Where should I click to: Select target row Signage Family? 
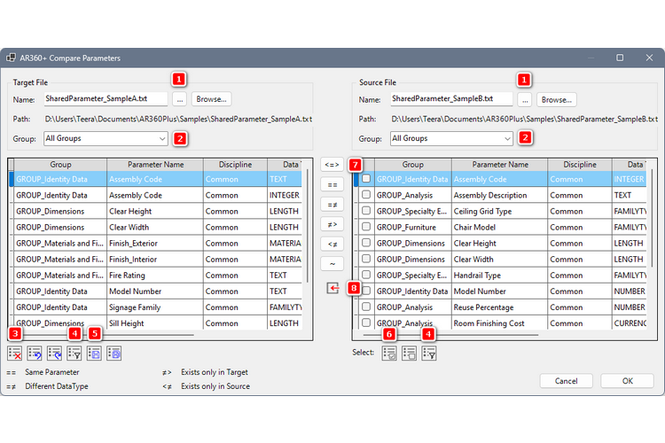point(158,307)
